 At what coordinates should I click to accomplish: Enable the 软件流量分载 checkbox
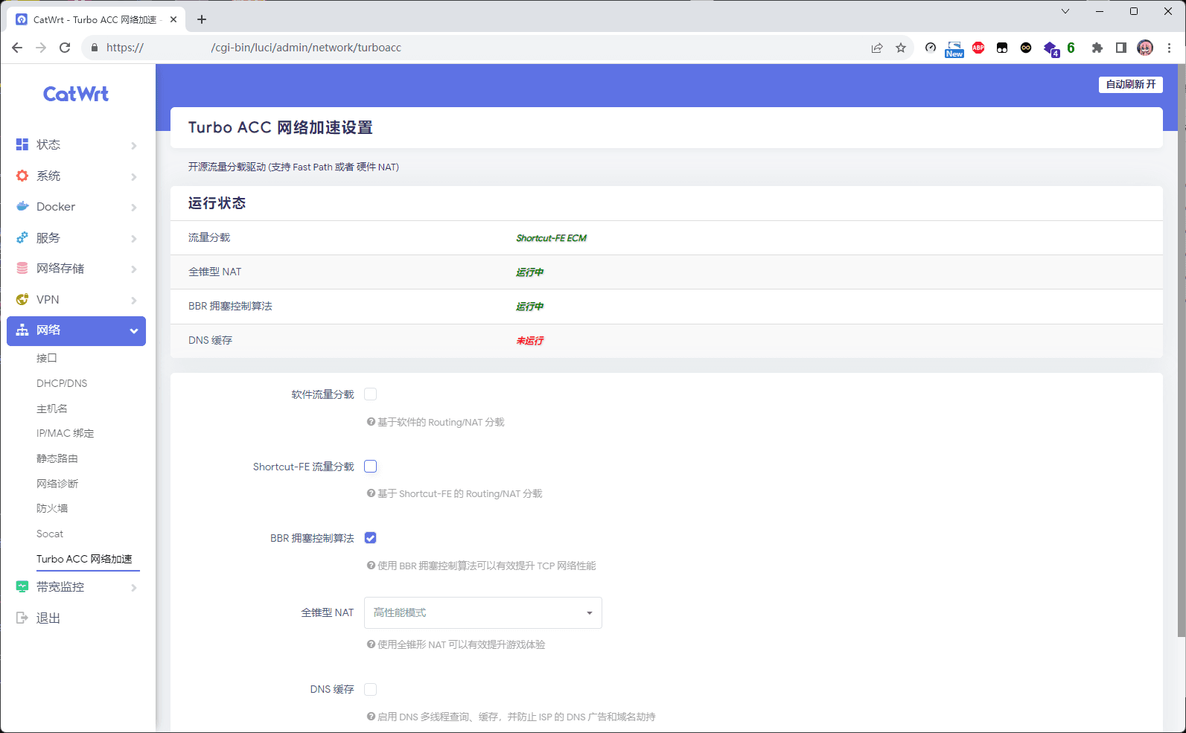click(370, 394)
